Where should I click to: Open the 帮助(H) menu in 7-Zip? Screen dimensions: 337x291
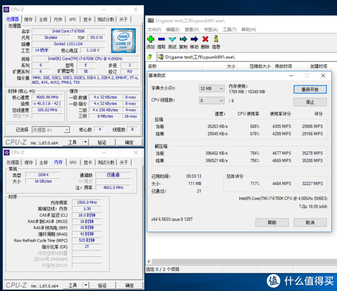point(248,29)
